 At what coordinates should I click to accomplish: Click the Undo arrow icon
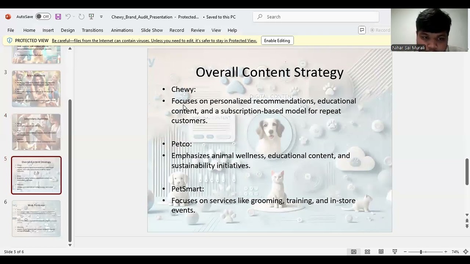[68, 17]
